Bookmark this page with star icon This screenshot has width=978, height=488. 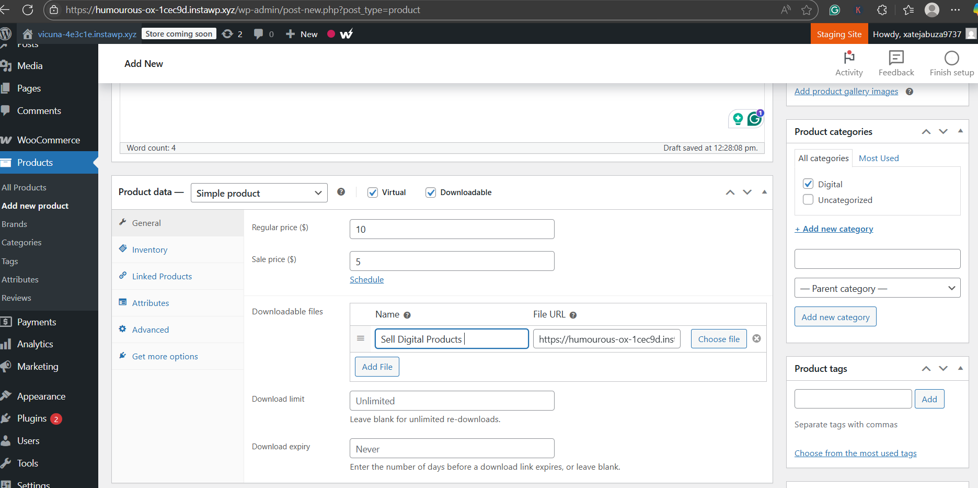coord(807,10)
